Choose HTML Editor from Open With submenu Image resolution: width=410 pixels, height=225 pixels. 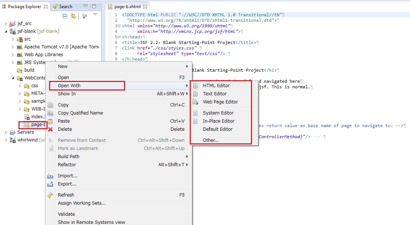(x=216, y=86)
